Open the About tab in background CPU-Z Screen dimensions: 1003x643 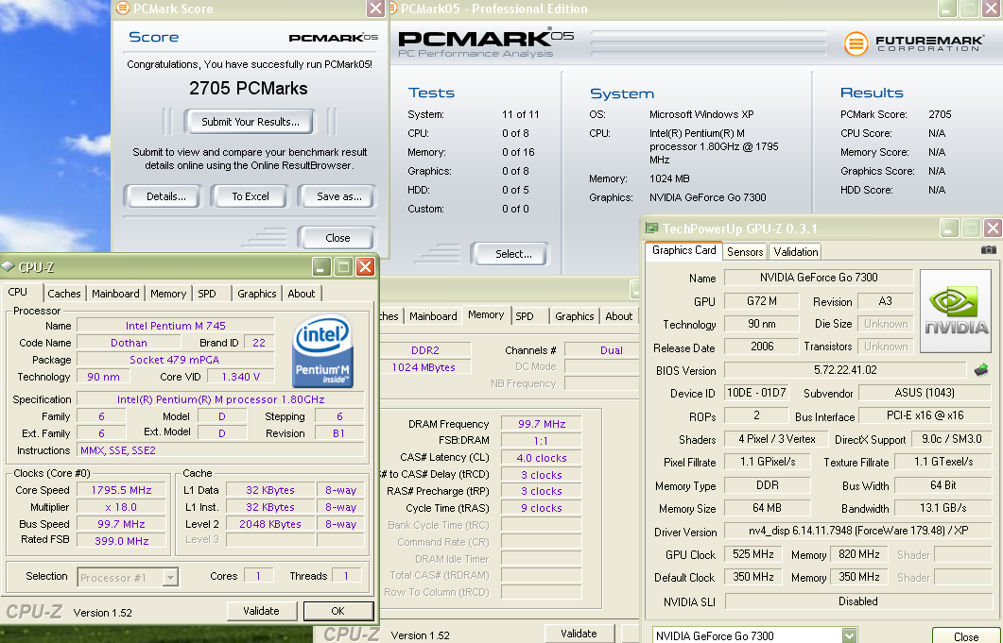click(x=618, y=315)
